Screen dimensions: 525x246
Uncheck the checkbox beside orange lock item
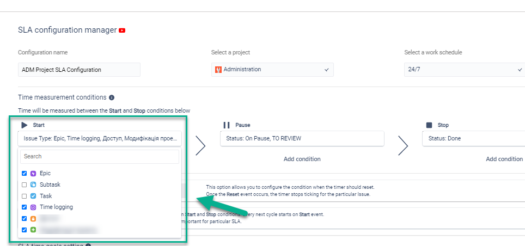coord(24,219)
